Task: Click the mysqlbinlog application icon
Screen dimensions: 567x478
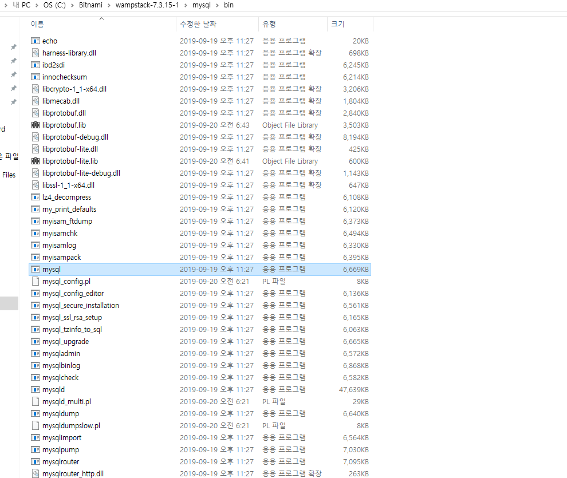Action: [36, 366]
